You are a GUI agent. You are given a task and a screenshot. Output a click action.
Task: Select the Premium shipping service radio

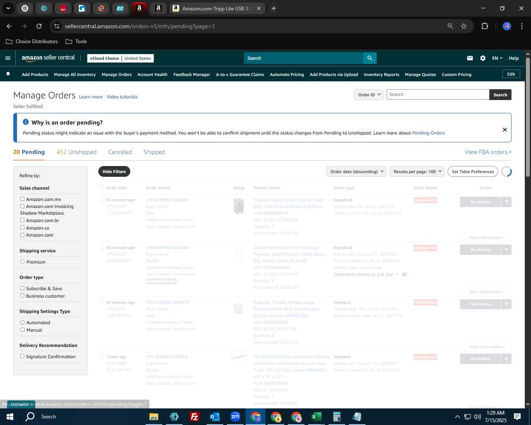coord(22,262)
